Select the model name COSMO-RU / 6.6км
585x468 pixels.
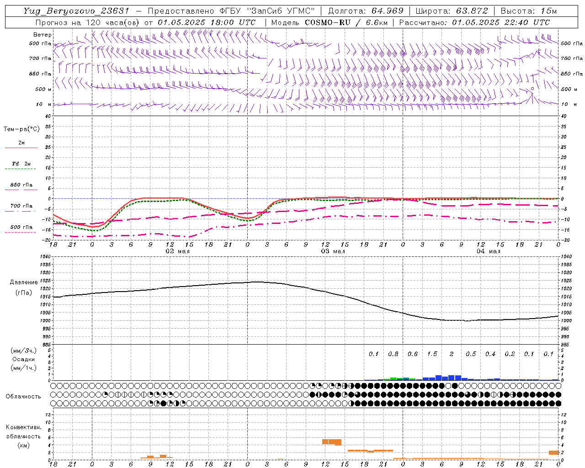click(x=346, y=22)
